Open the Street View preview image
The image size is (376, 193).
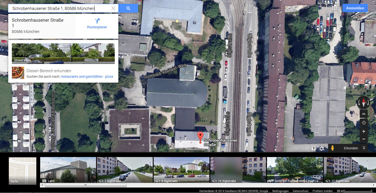coord(63,54)
